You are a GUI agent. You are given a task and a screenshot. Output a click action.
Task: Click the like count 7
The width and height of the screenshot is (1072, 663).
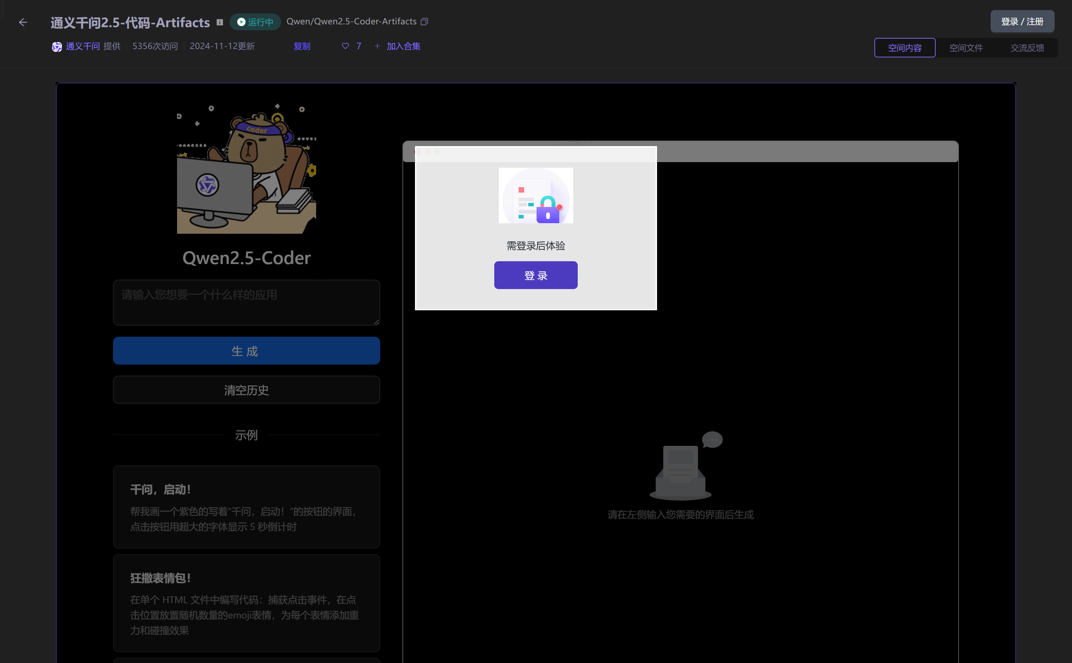pyautogui.click(x=359, y=46)
